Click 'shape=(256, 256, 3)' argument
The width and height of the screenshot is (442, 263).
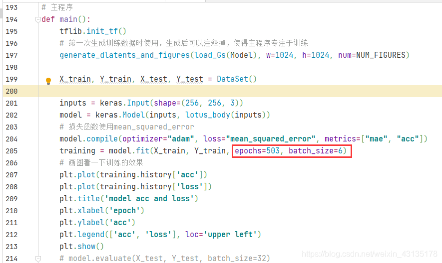(196, 103)
